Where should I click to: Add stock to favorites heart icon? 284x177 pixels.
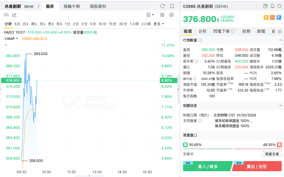279,6
